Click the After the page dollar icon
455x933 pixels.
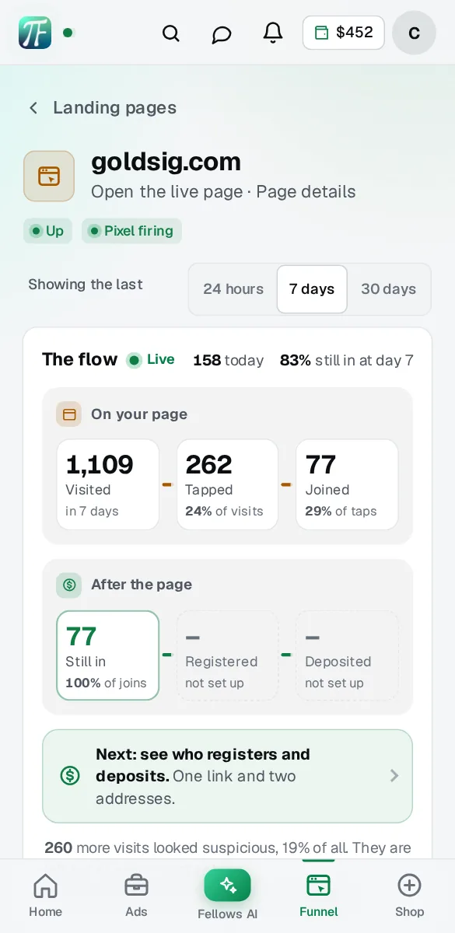68,585
